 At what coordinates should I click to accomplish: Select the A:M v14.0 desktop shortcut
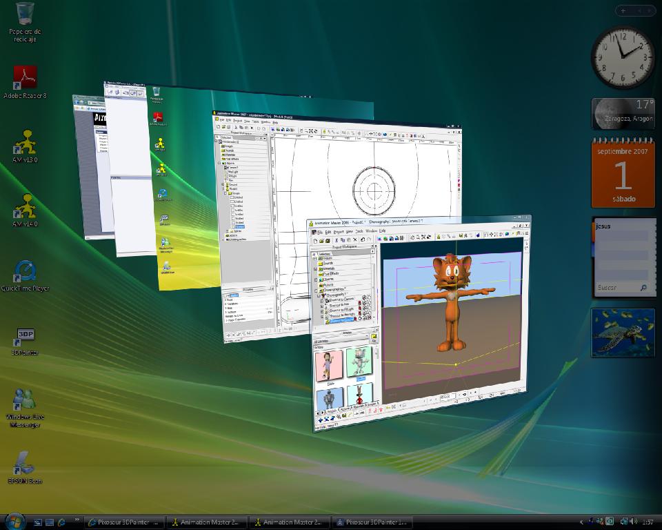coord(25,210)
